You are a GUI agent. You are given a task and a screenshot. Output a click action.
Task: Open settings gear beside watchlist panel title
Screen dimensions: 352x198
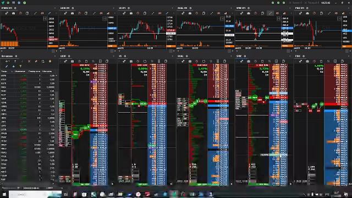(x=16, y=56)
